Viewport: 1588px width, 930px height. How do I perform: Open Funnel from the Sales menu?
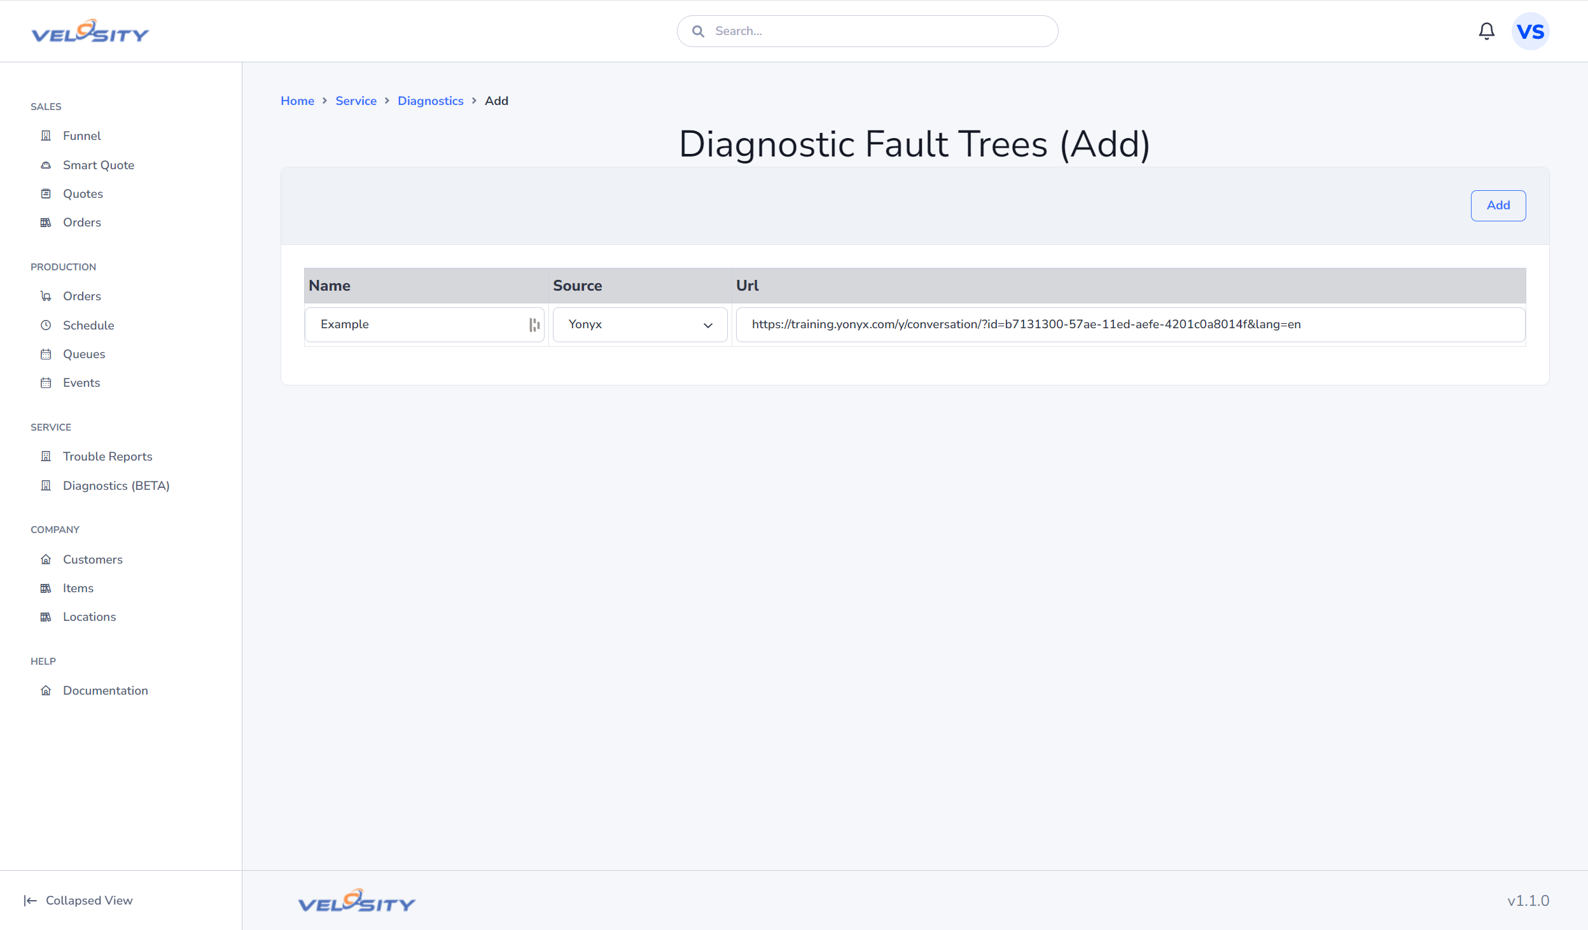click(x=81, y=135)
